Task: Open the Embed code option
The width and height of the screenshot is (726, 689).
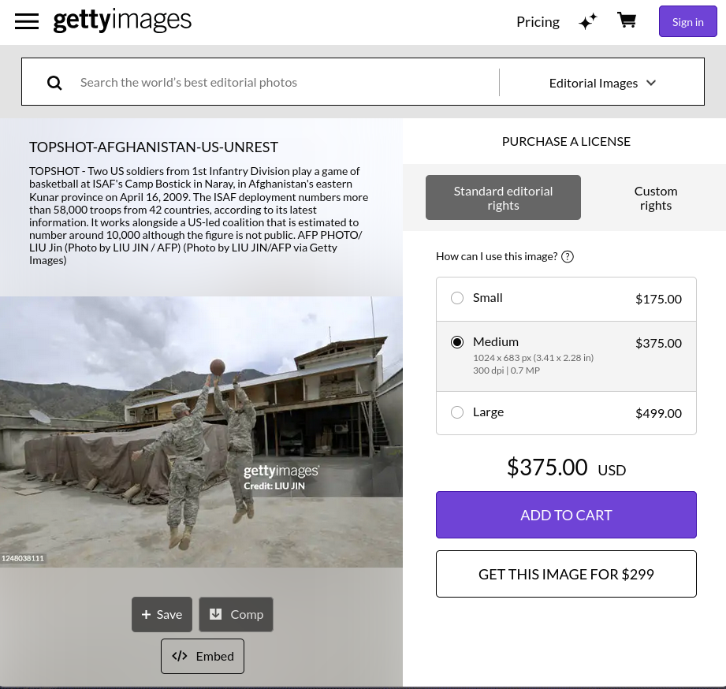Action: point(203,656)
